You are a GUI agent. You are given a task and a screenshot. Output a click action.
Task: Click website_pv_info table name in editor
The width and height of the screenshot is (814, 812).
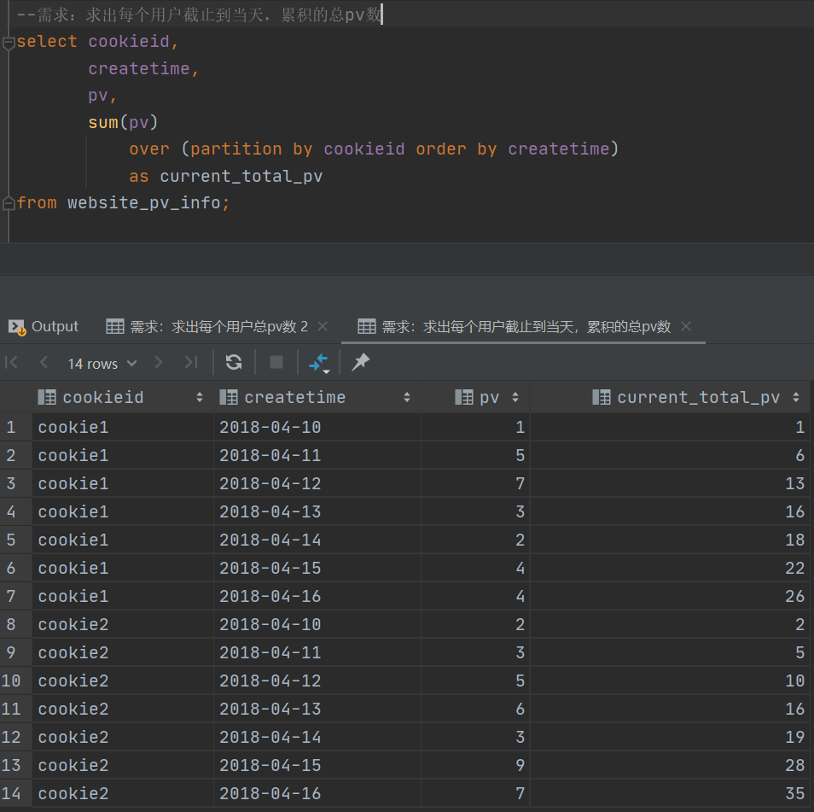coord(144,202)
